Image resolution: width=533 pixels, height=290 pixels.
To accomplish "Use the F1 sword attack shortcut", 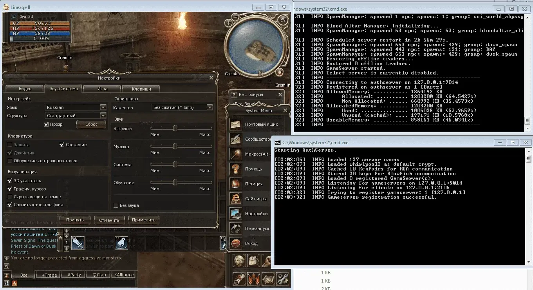I will [78, 243].
